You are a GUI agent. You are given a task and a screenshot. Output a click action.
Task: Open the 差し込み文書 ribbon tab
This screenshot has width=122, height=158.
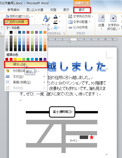(35, 10)
